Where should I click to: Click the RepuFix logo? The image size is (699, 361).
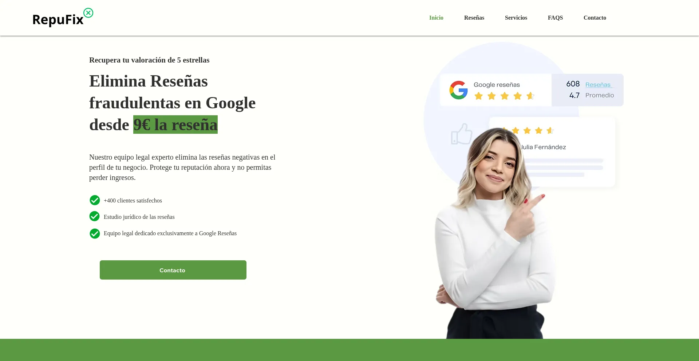pyautogui.click(x=63, y=18)
